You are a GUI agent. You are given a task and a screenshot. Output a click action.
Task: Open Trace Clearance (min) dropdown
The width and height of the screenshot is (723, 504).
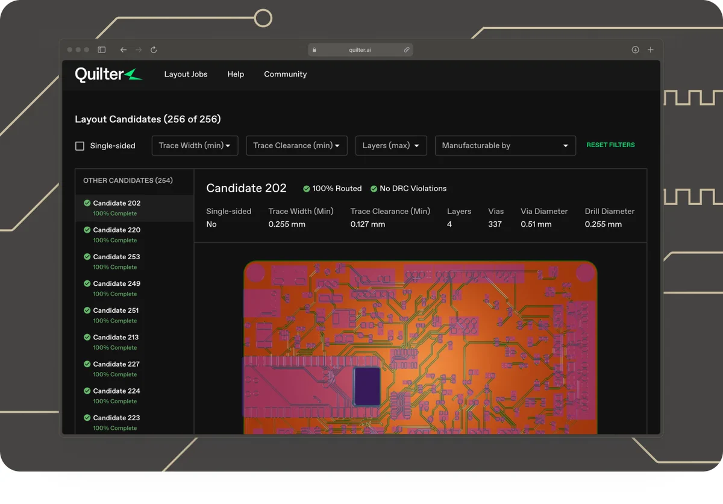296,146
